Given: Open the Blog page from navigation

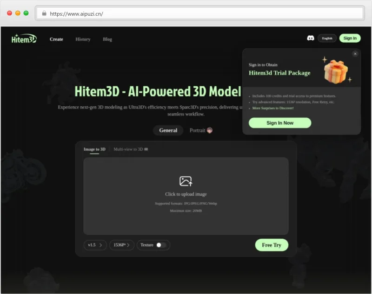Looking at the screenshot, I should tap(107, 39).
